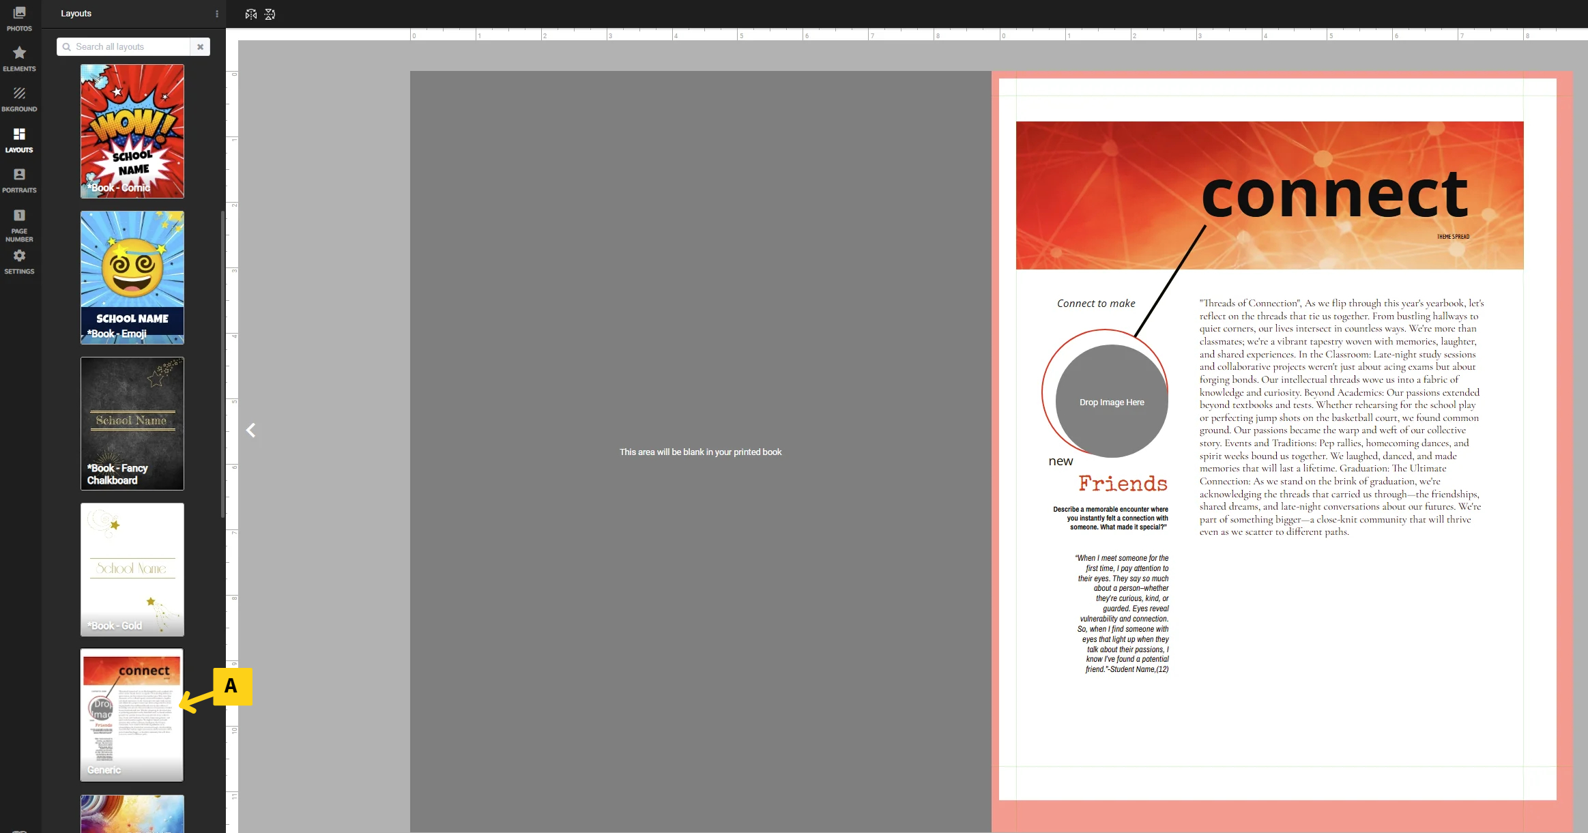Select the Book - Gold layout
This screenshot has height=833, width=1588.
pyautogui.click(x=132, y=569)
